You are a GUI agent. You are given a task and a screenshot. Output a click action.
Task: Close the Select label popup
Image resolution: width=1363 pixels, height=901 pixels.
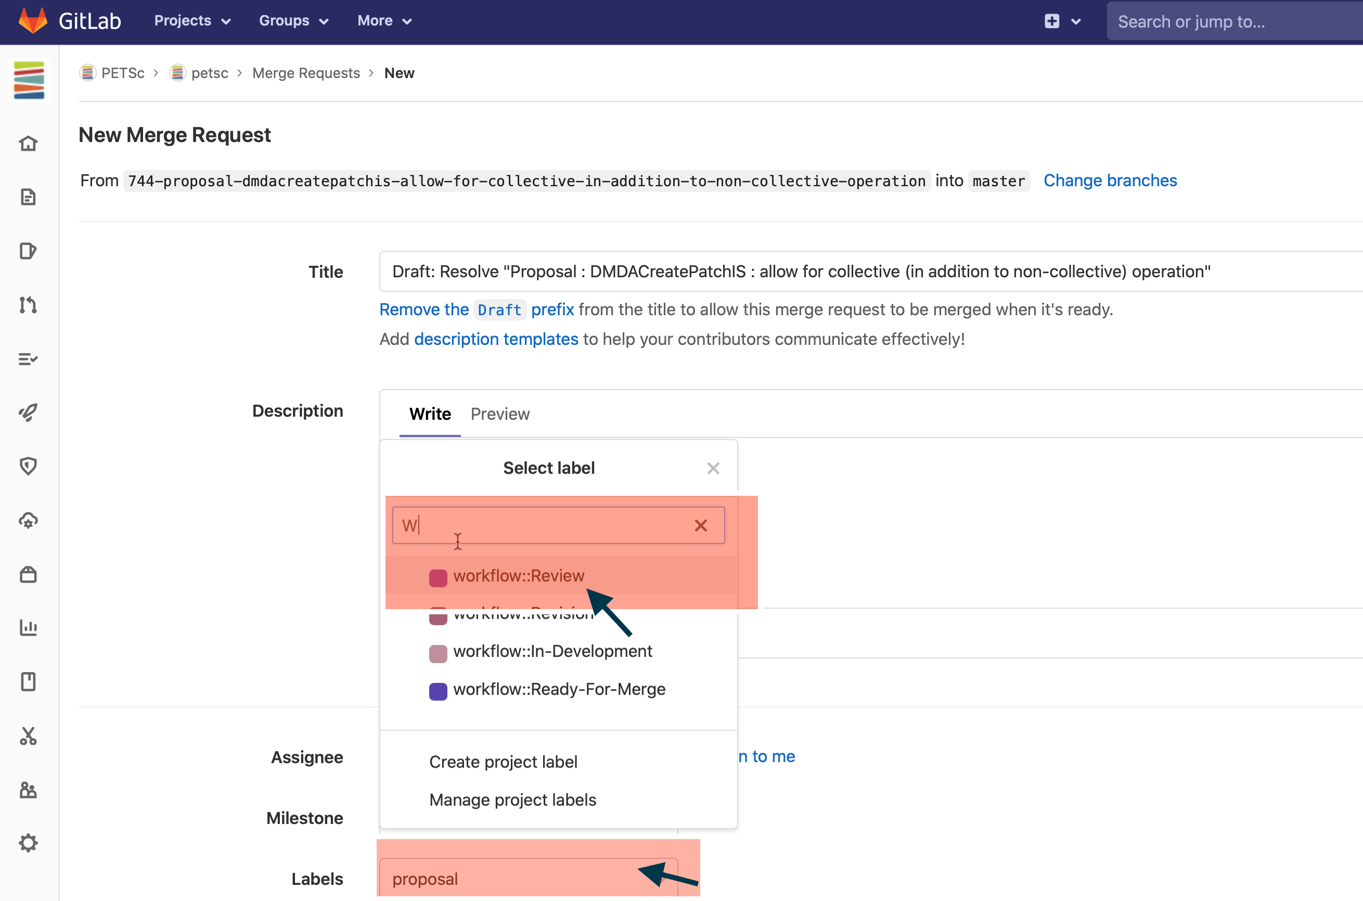(713, 468)
